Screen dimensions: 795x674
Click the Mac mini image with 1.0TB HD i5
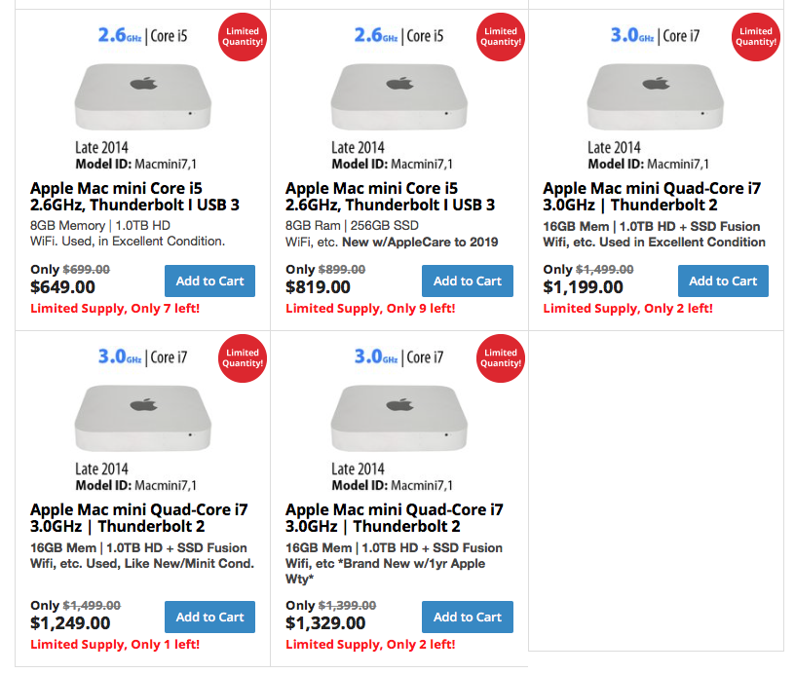click(x=143, y=96)
